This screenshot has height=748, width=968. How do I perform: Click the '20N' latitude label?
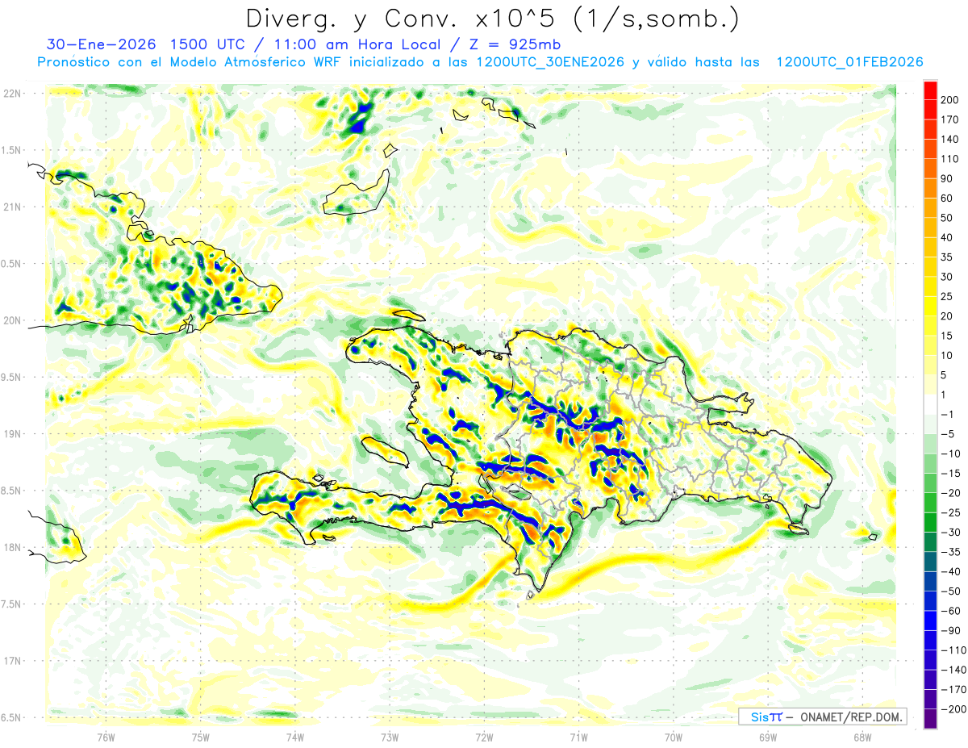[x=13, y=320]
